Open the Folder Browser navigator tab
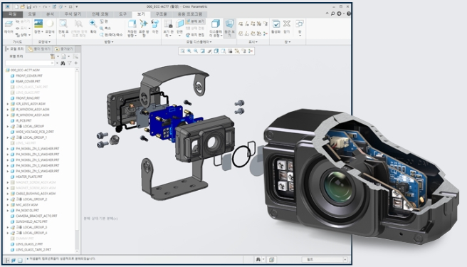This screenshot has width=467, height=267. pyautogui.click(x=39, y=49)
